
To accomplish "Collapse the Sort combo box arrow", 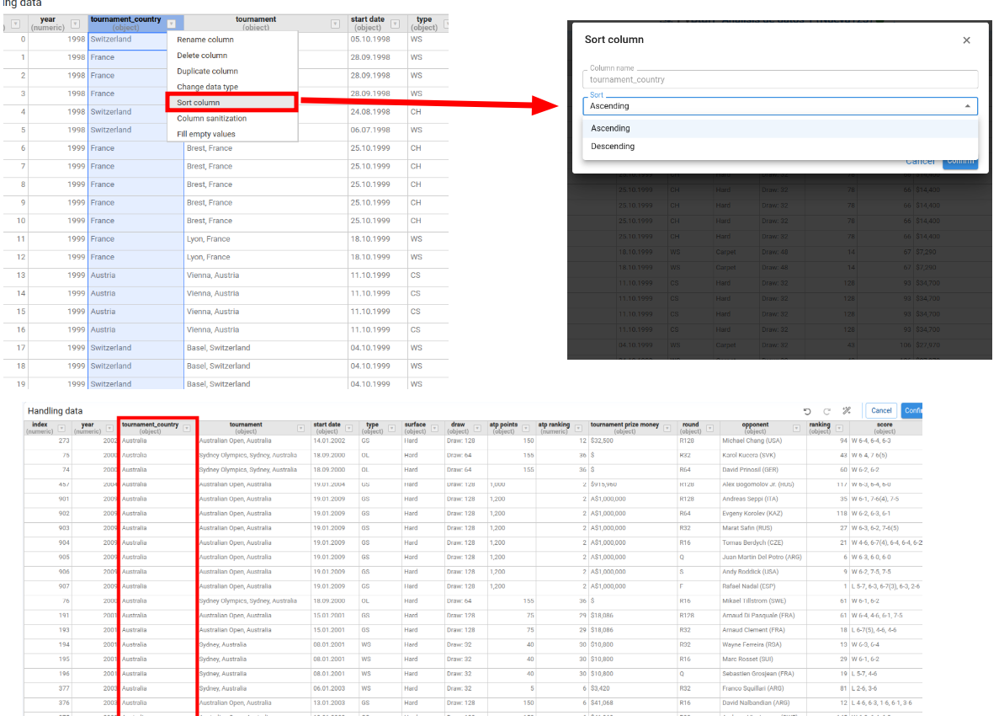I will pyautogui.click(x=967, y=106).
